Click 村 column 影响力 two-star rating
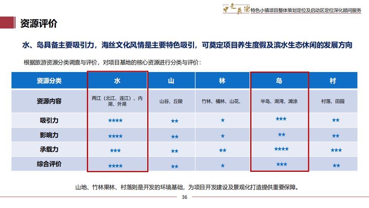Image resolution: width=369 pixels, height=208 pixels. click(x=336, y=136)
